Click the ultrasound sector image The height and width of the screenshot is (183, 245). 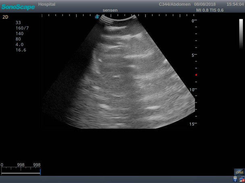coord(119,71)
